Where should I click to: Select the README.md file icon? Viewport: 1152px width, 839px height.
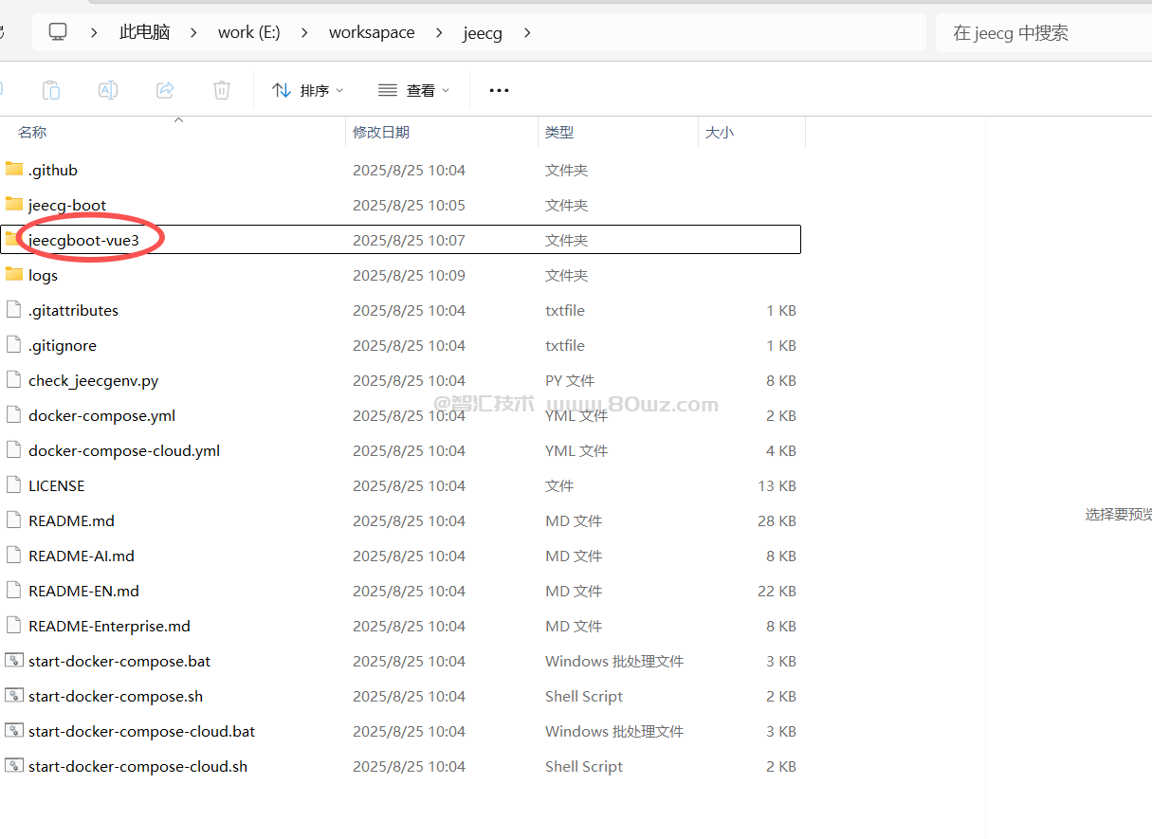coord(13,520)
